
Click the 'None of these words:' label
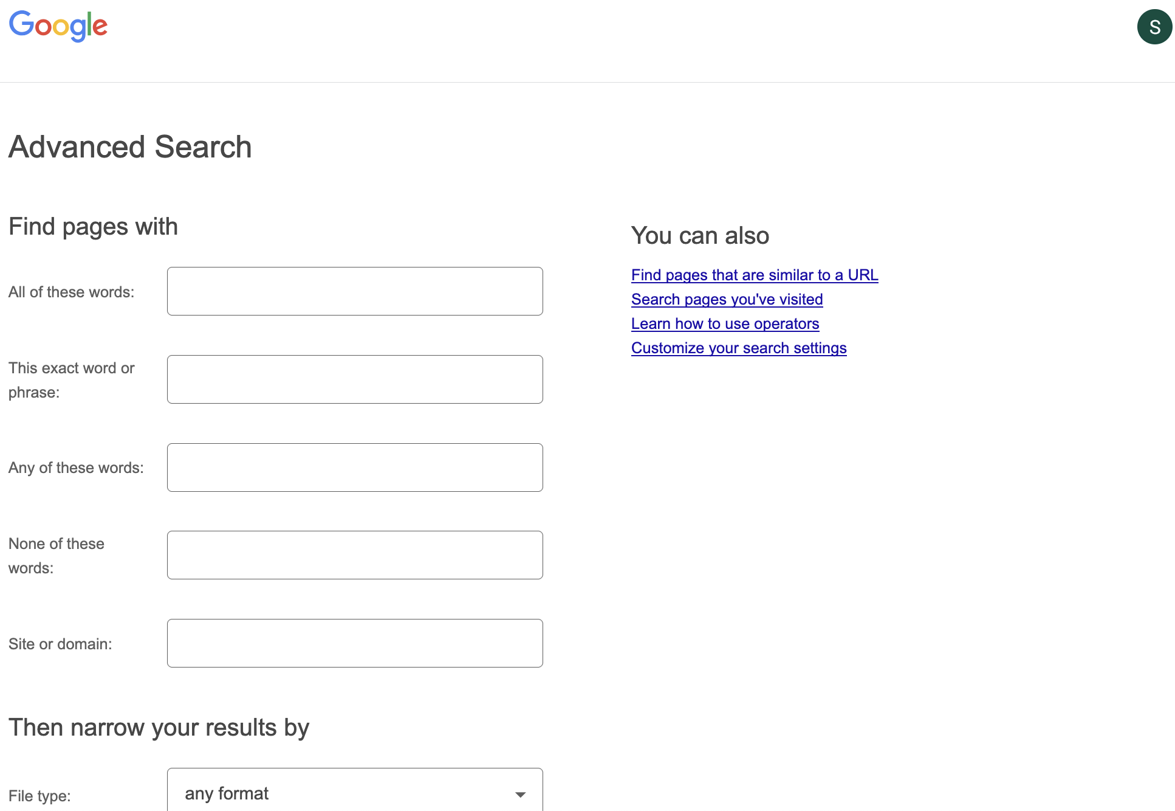(56, 556)
